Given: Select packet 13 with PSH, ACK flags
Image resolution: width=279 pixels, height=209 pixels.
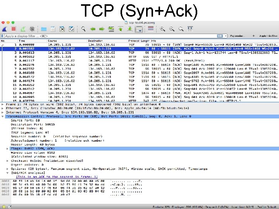Looking at the screenshot, I should point(139,93).
